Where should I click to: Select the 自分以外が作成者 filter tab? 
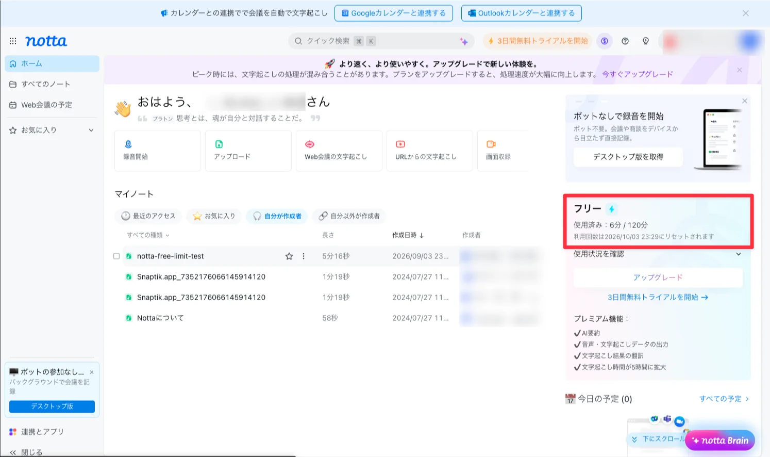(349, 216)
